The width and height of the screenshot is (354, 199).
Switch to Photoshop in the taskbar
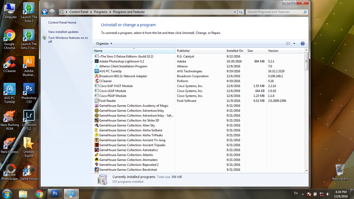point(55,194)
